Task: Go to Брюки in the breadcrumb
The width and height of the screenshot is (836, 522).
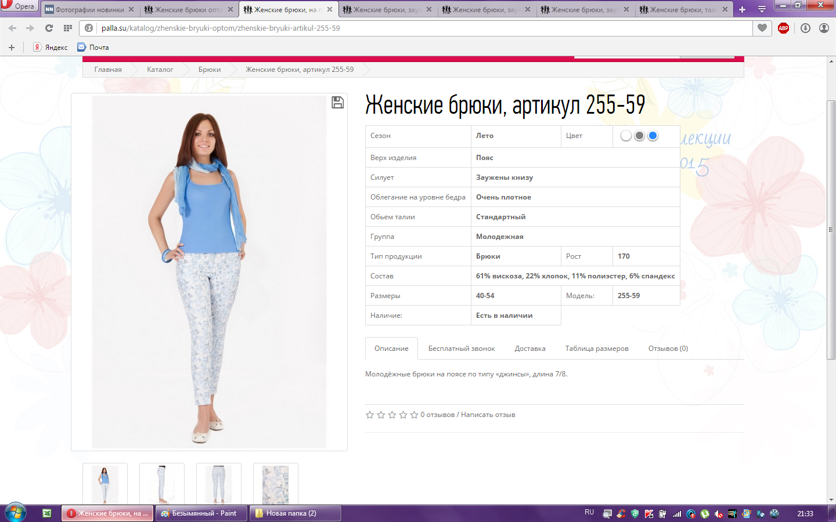Action: 210,70
